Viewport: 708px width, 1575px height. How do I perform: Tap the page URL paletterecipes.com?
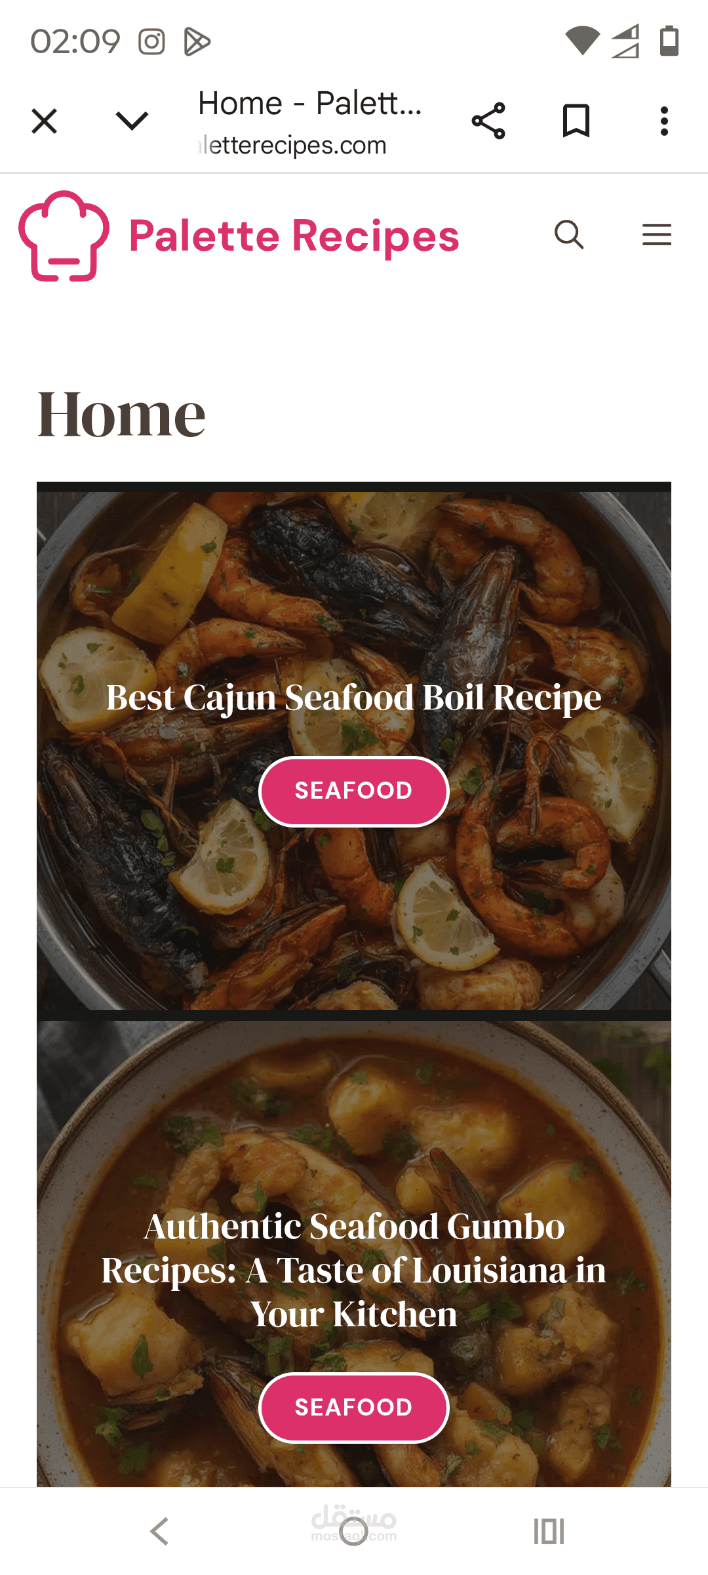[x=292, y=145]
